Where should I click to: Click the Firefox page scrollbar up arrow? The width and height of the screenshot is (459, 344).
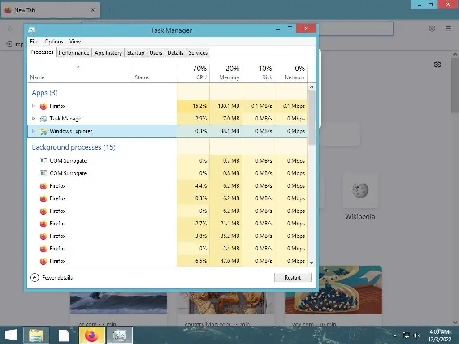pyautogui.click(x=455, y=54)
